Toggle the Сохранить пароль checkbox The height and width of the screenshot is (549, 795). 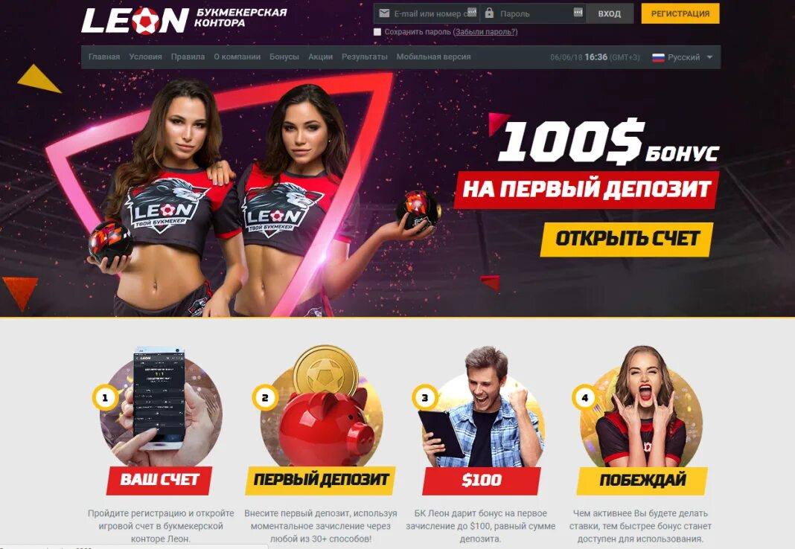click(x=377, y=32)
